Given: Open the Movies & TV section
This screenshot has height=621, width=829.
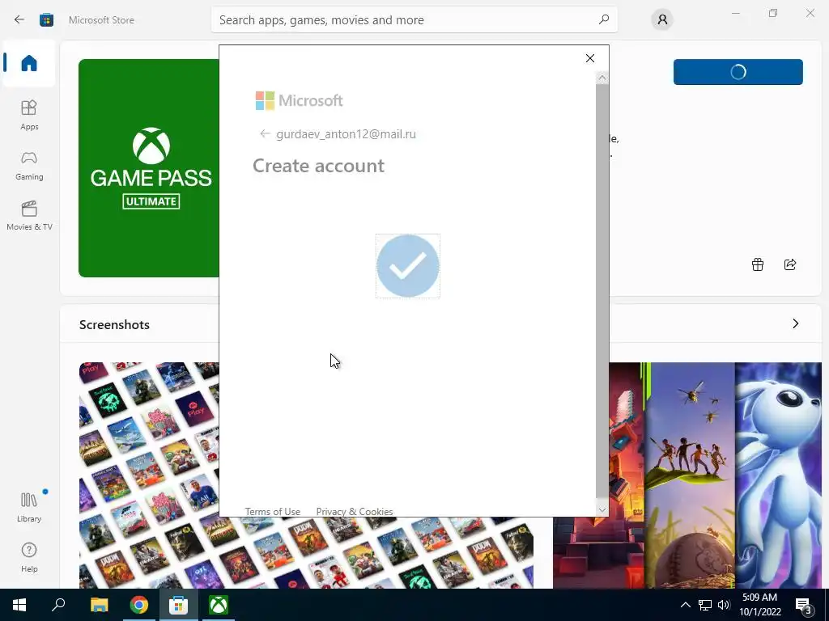Looking at the screenshot, I should pos(29,215).
